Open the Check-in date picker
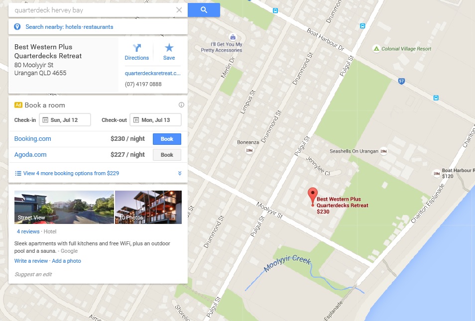The height and width of the screenshot is (321, 475). [65, 120]
